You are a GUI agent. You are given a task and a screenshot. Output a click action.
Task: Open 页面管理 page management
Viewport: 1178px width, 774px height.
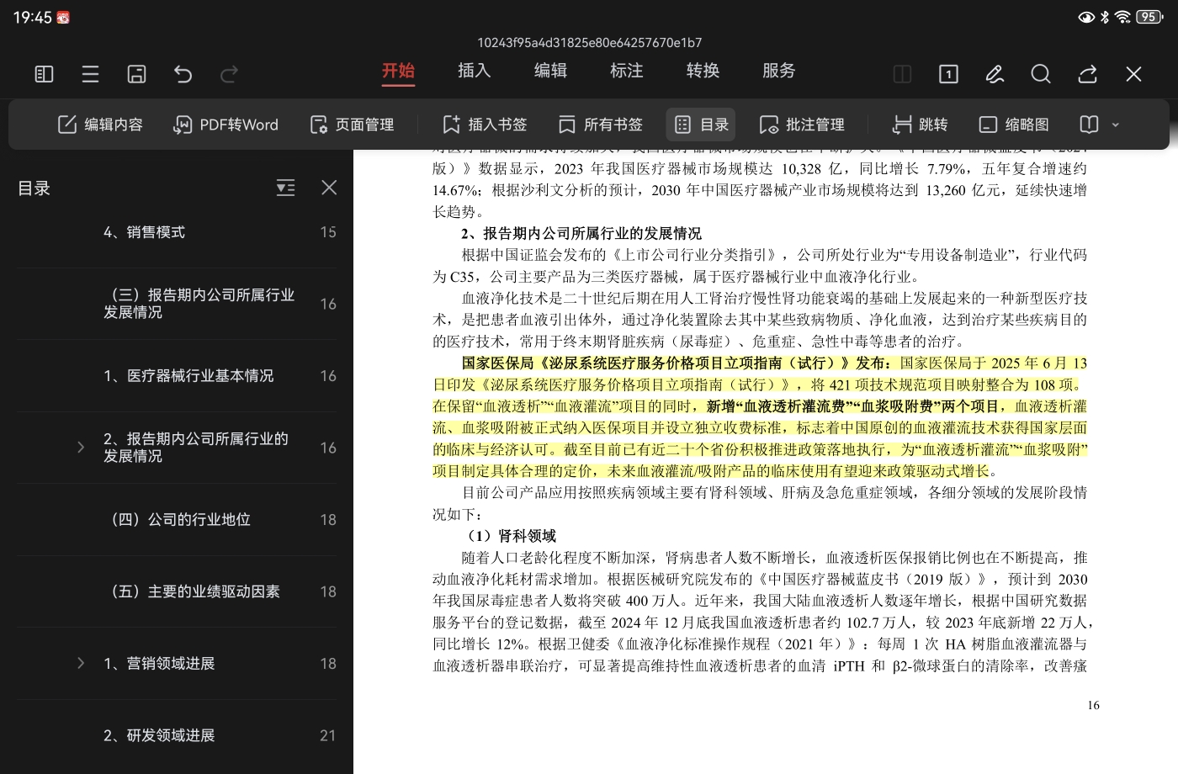click(352, 125)
